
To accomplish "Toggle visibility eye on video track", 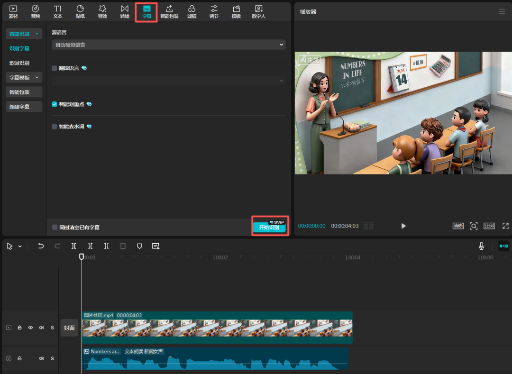I will click(x=30, y=328).
